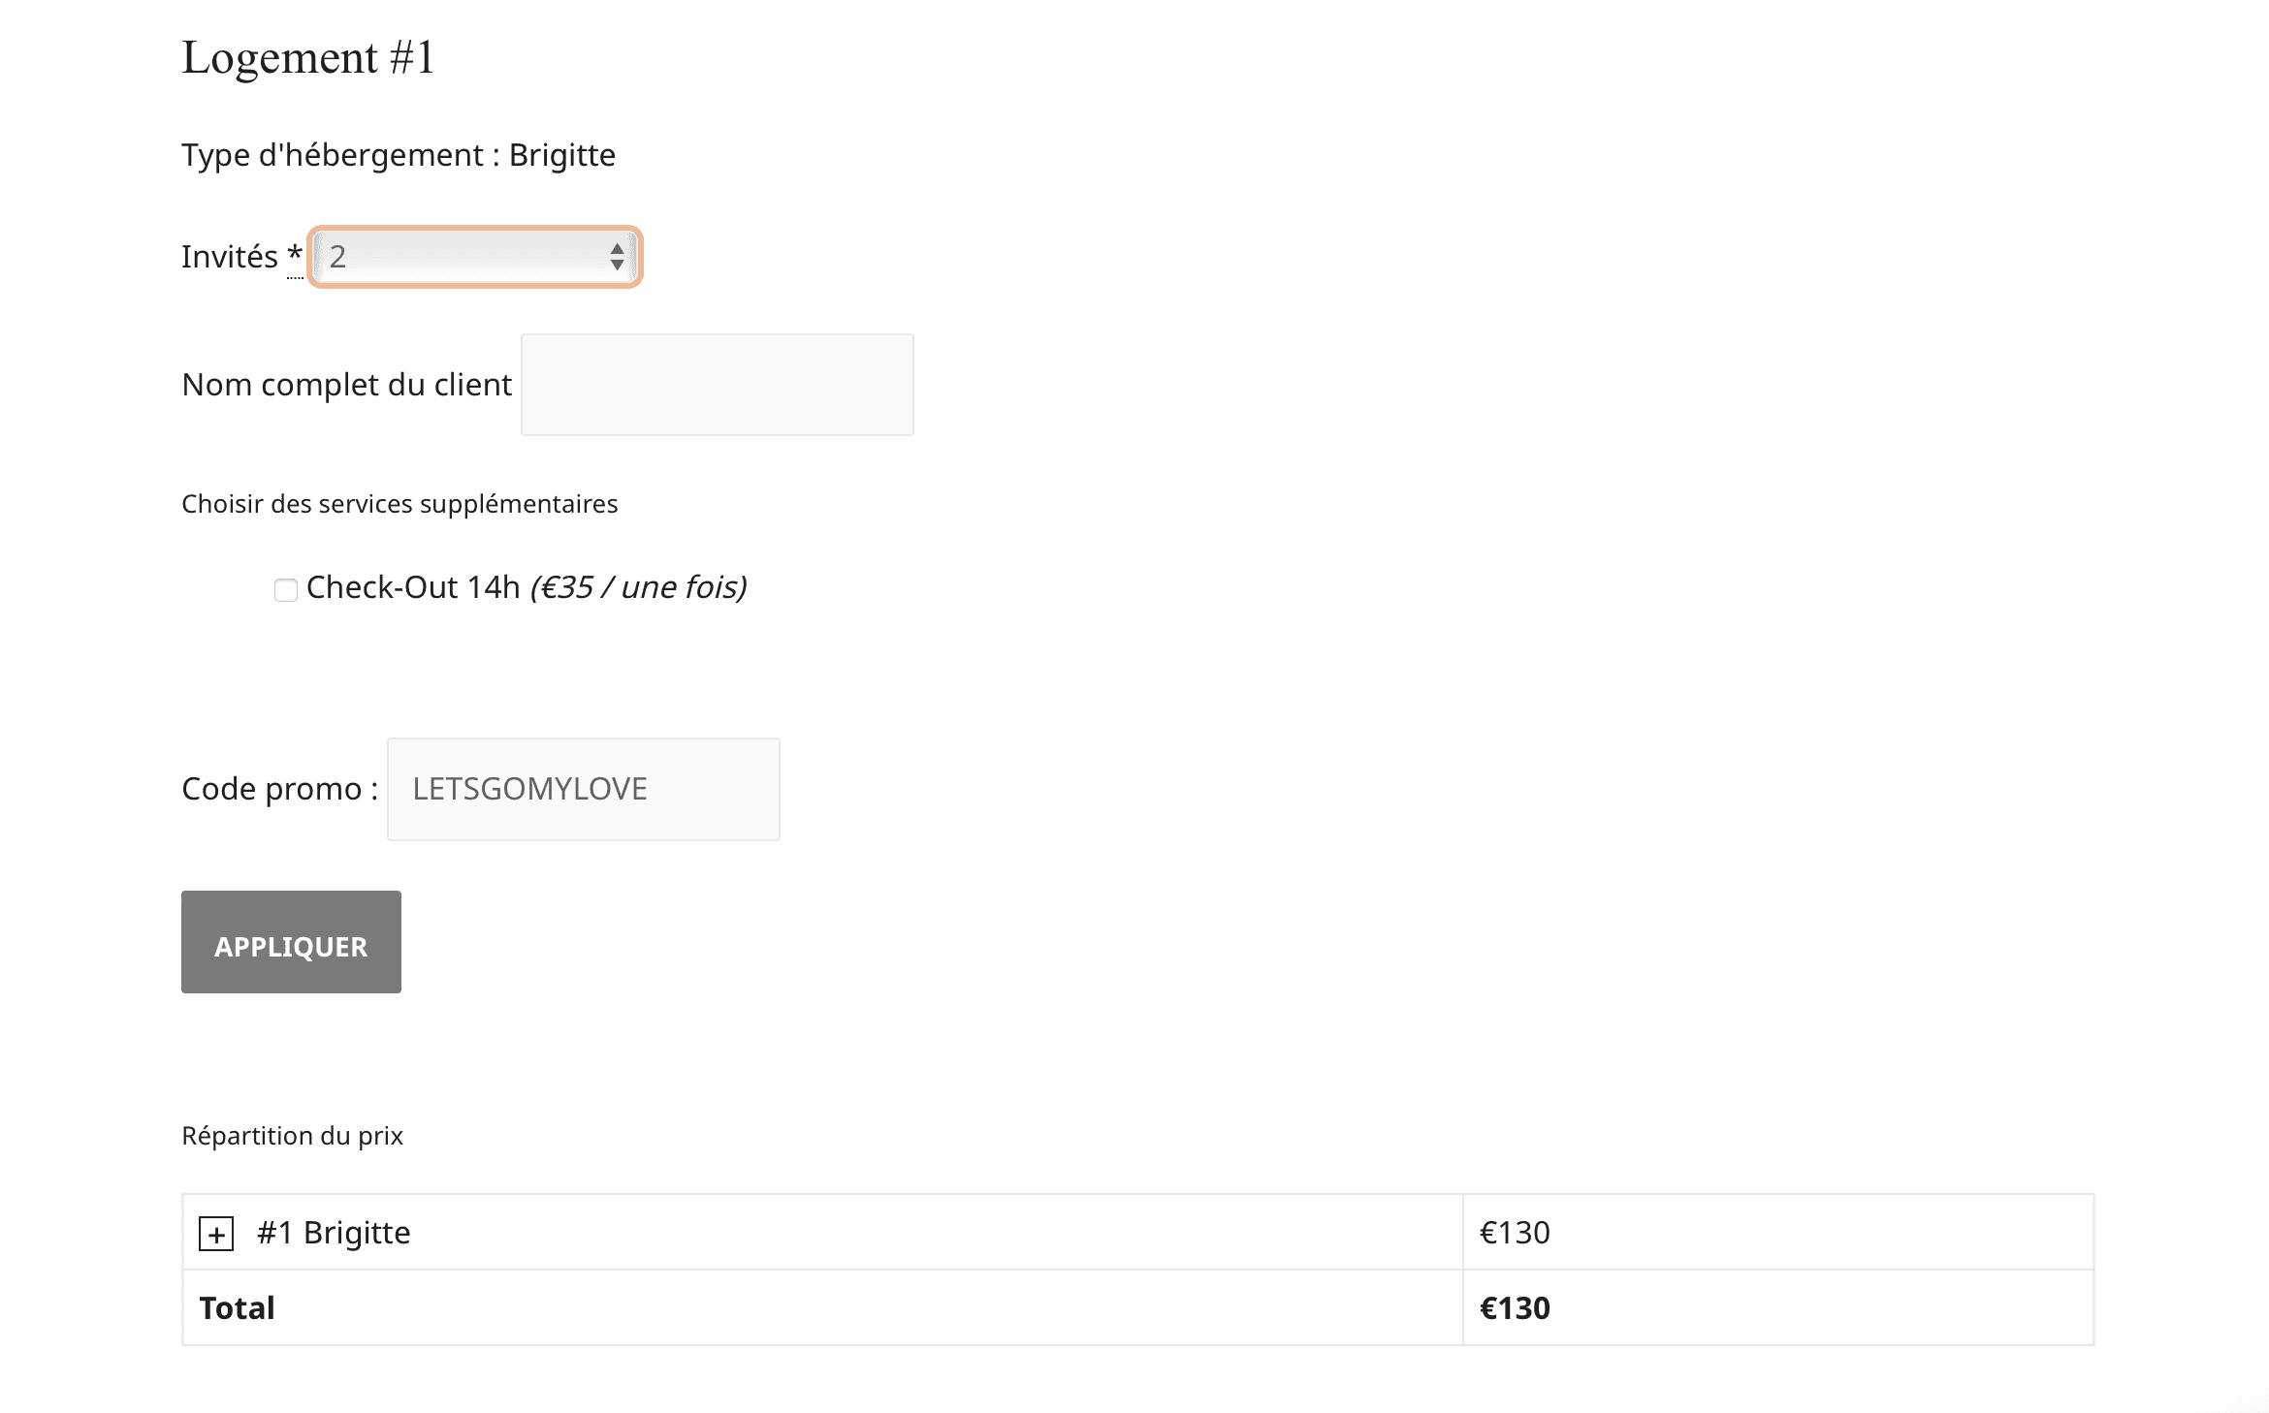Open the Invités guest count dropdown

(x=475, y=257)
